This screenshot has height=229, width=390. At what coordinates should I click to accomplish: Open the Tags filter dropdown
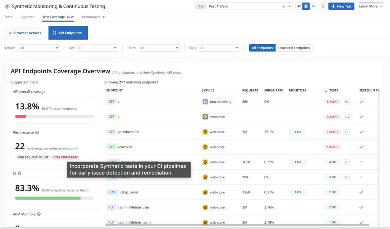[x=219, y=48]
